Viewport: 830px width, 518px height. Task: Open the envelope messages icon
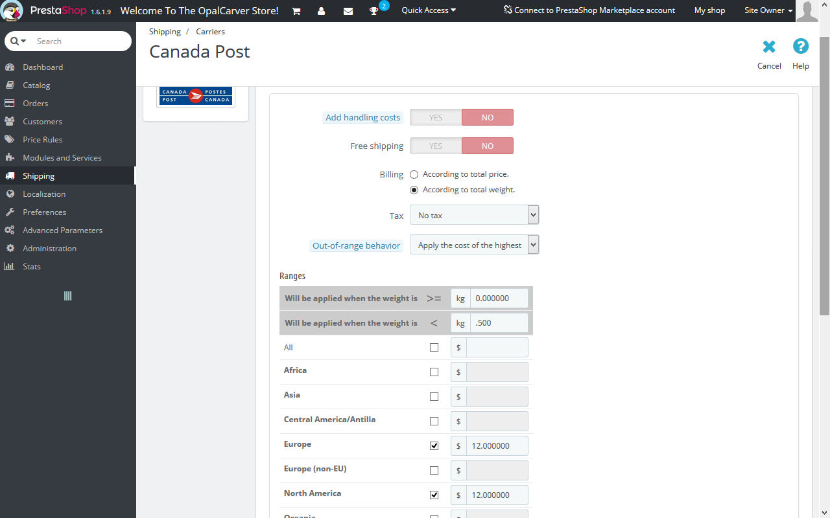tap(348, 11)
